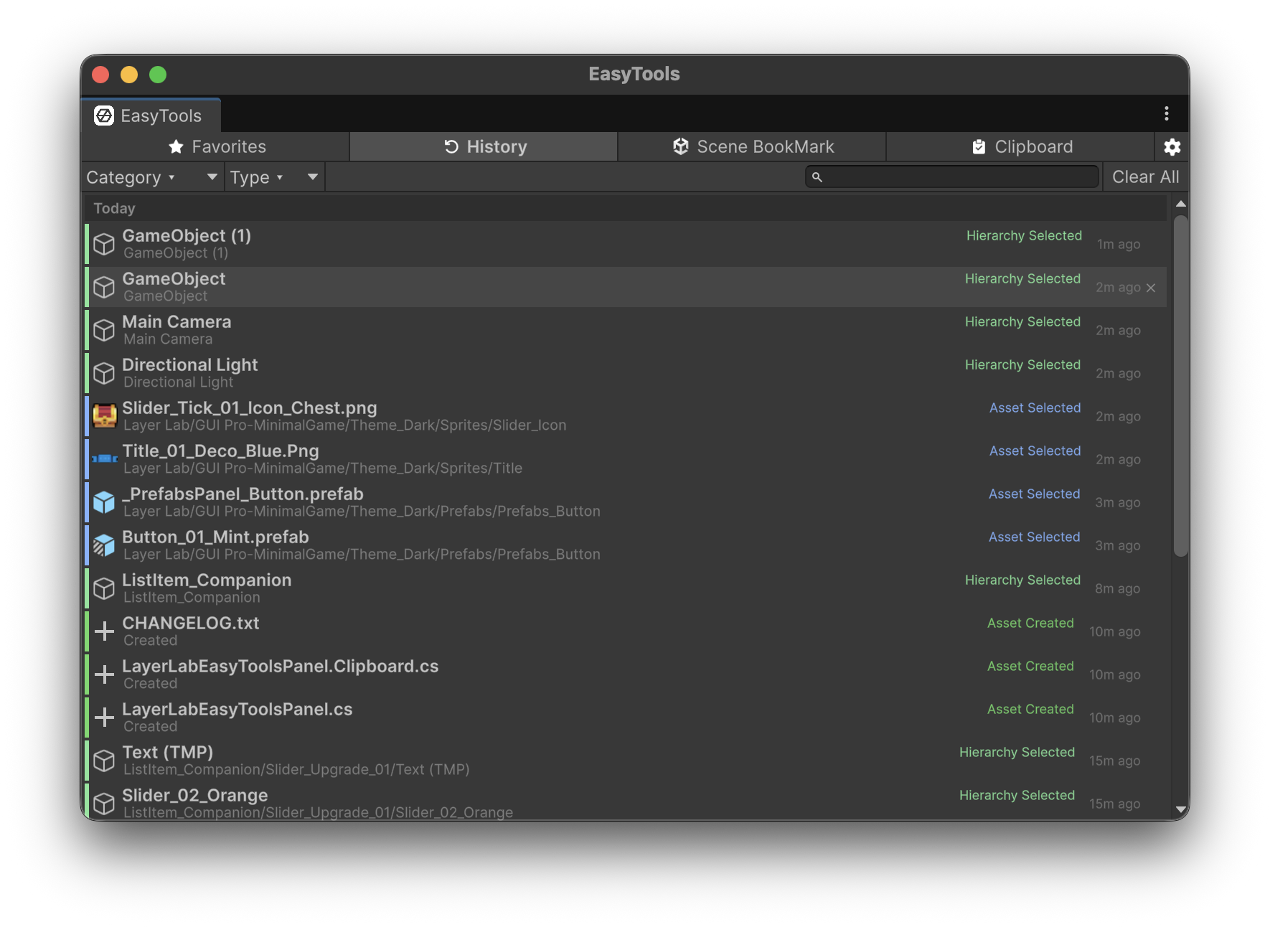This screenshot has width=1270, height=927.
Task: Switch to the Clipboard tab
Action: click(1020, 147)
